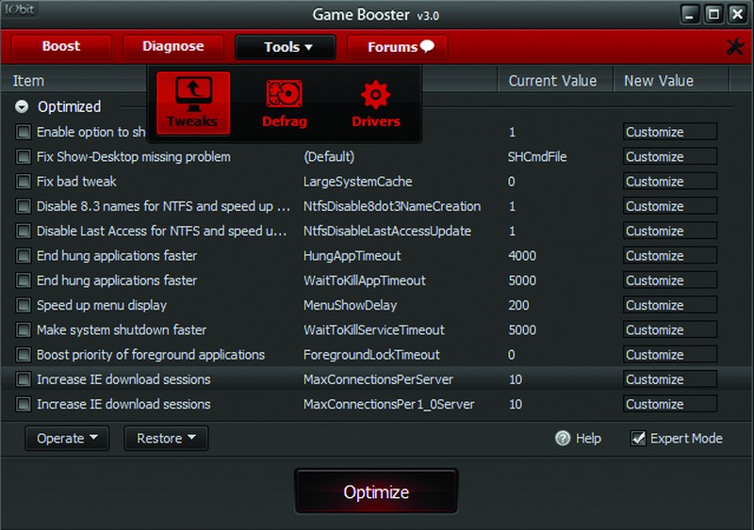Check 'Boost priority of foreground applications' checkbox

23,355
